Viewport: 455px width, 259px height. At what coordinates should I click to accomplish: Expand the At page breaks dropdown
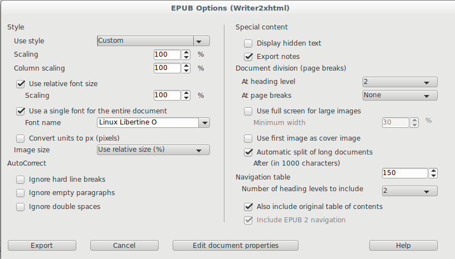[x=426, y=96]
